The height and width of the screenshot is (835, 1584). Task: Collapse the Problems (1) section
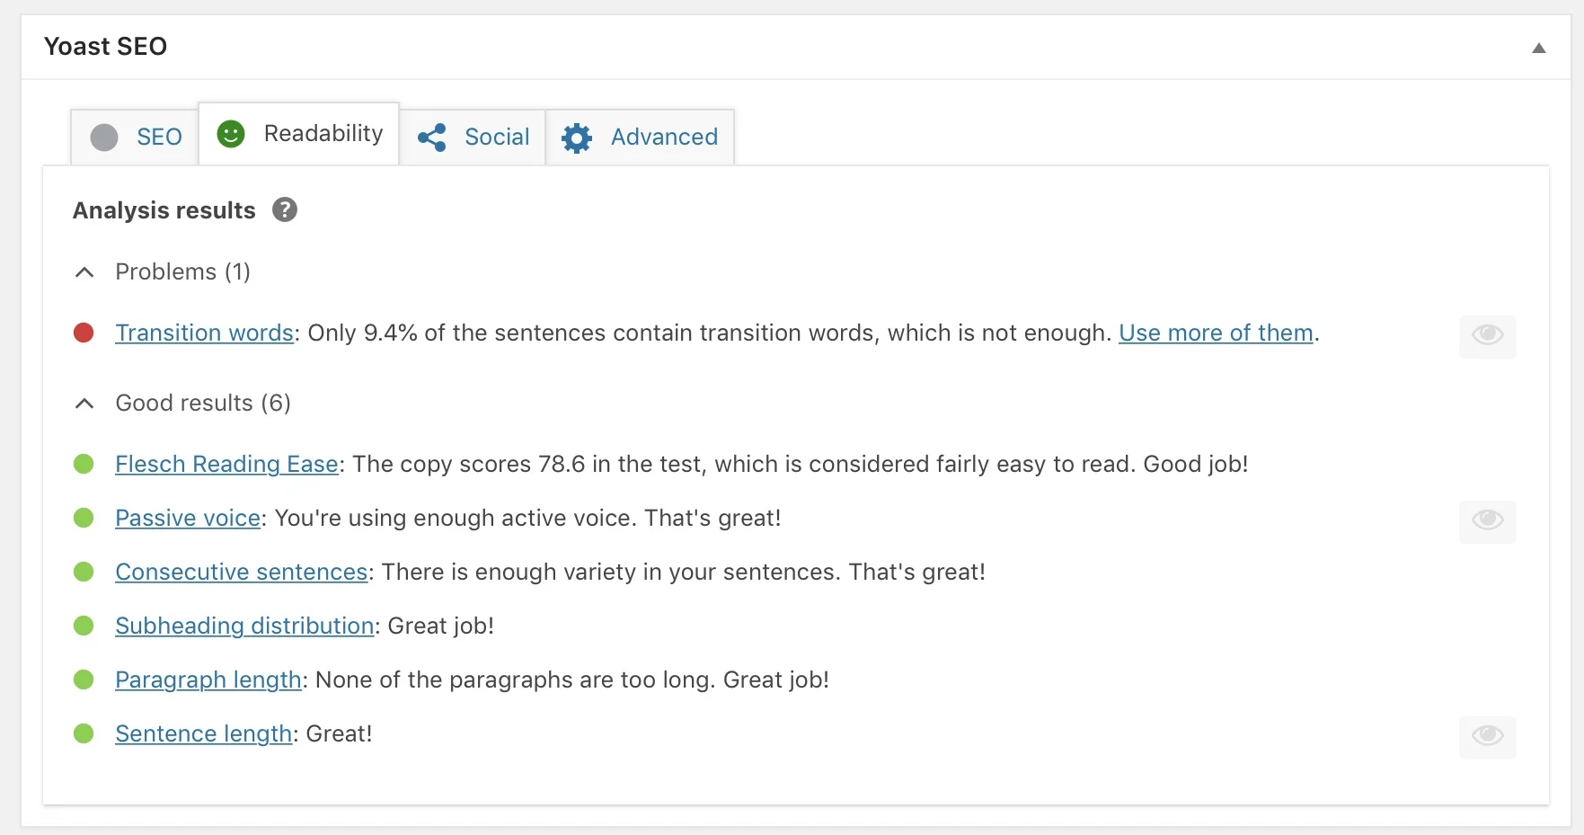point(84,272)
